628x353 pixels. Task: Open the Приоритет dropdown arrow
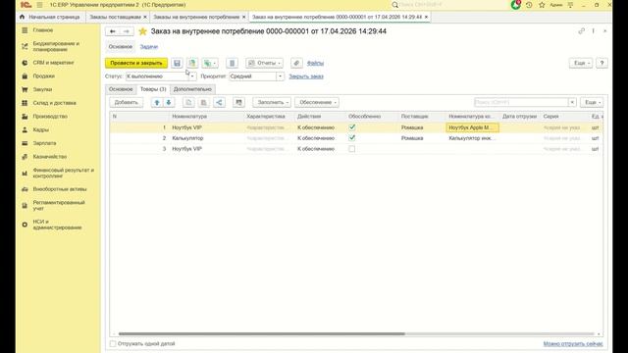click(x=280, y=76)
